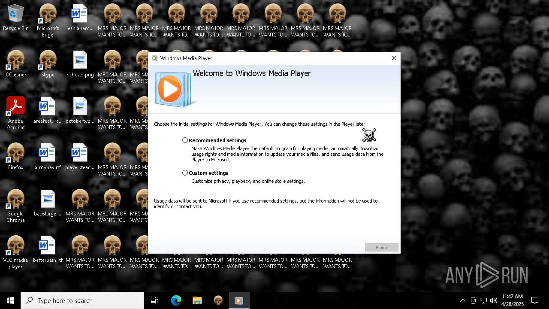Open the network tray icon
Screen dimensions: 549x309
483,300
